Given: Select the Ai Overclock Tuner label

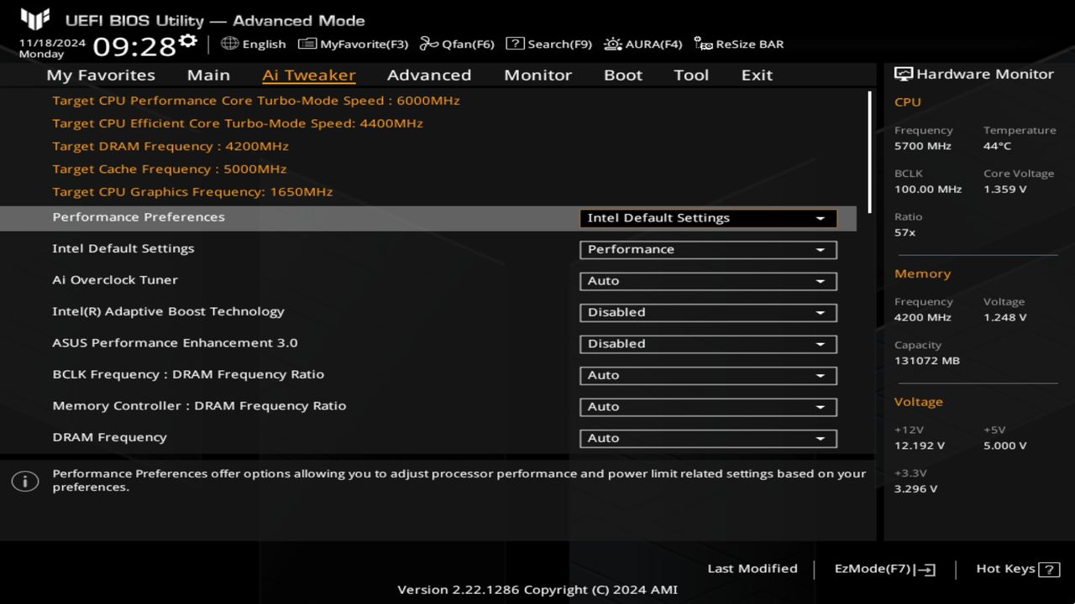Looking at the screenshot, I should [115, 279].
